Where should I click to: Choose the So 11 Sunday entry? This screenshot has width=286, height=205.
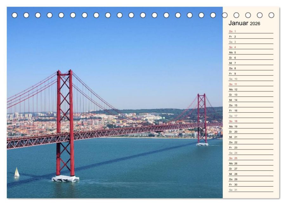coord(251,84)
